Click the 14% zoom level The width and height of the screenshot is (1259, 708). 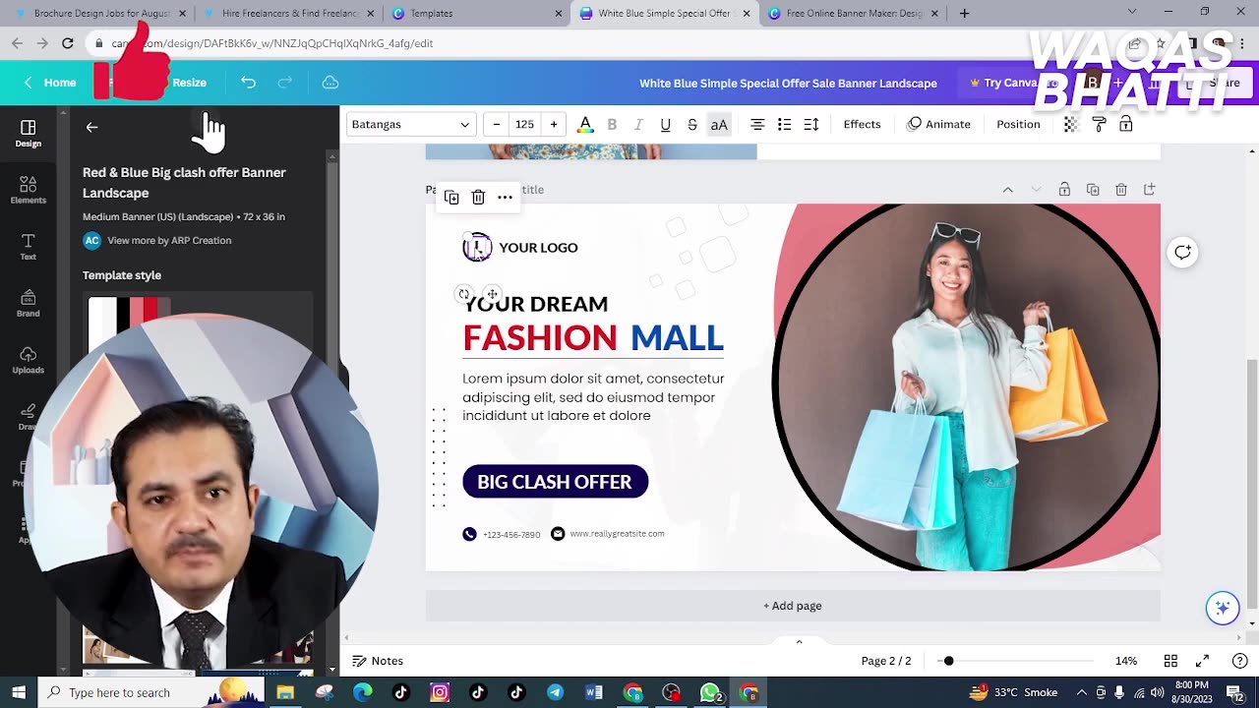[1126, 661]
